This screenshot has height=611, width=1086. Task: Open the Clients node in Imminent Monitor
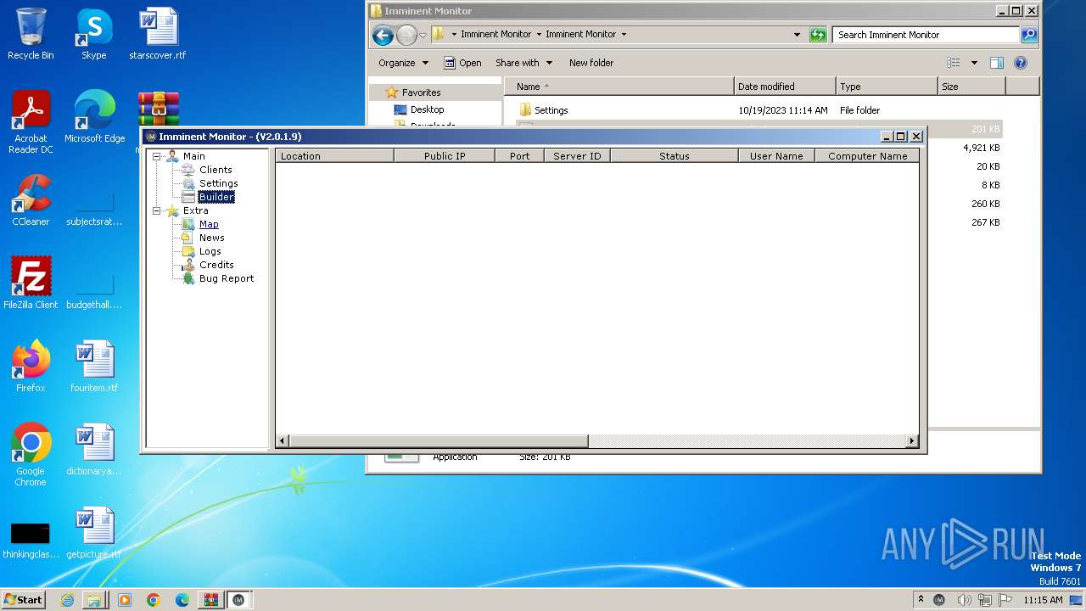tap(216, 170)
